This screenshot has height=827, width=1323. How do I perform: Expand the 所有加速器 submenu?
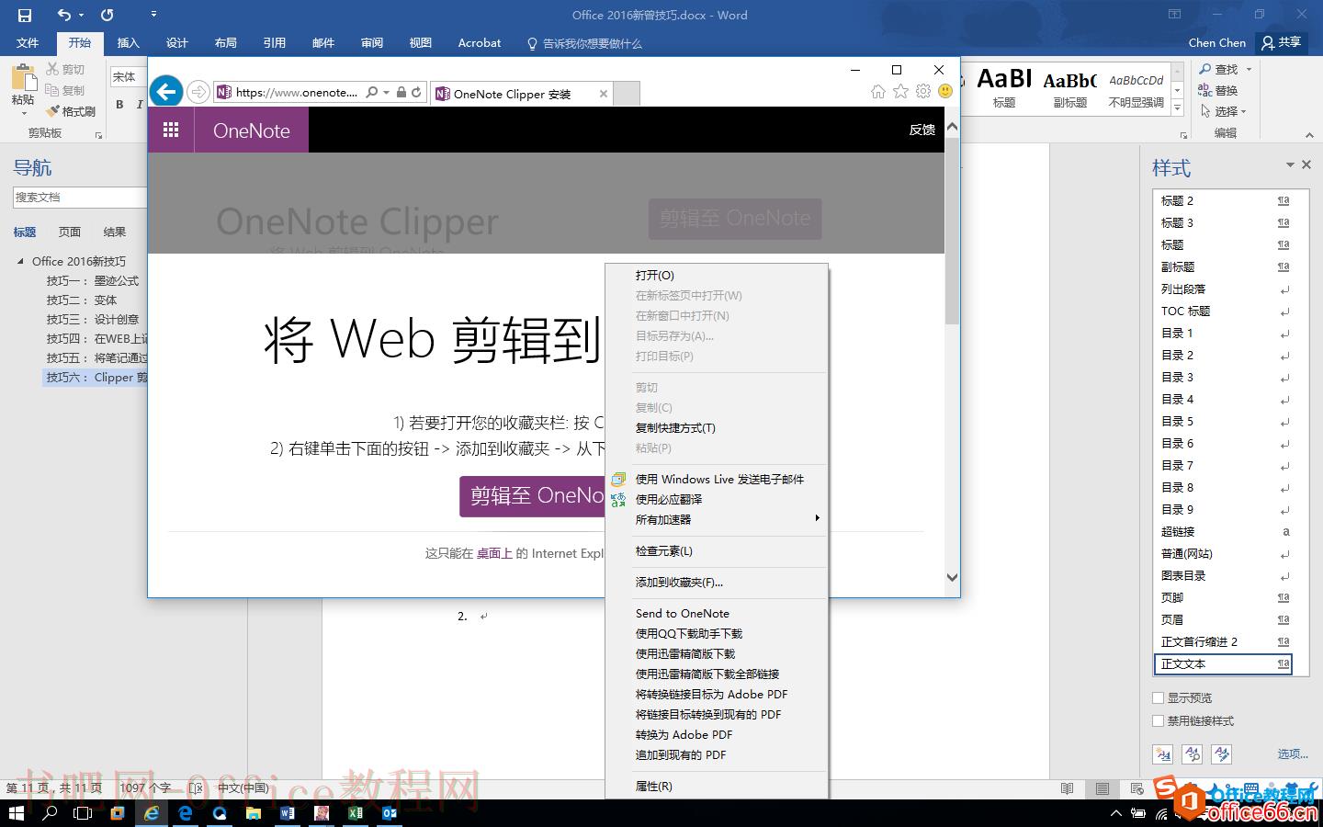[717, 519]
